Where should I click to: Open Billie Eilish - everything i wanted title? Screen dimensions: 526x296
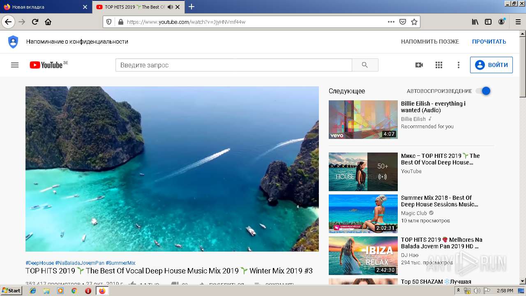tap(433, 107)
